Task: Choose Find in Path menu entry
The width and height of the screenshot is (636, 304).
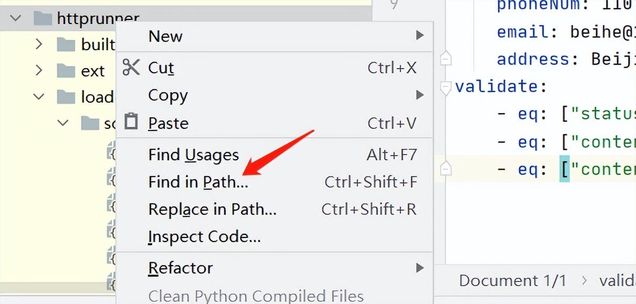Action: coord(198,182)
